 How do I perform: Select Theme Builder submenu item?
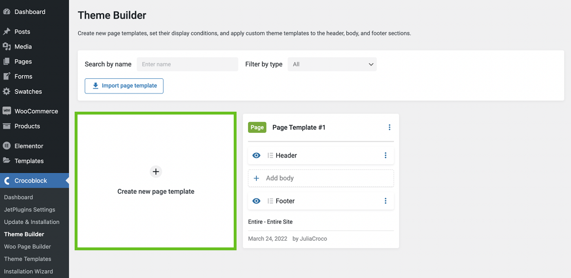(x=24, y=234)
